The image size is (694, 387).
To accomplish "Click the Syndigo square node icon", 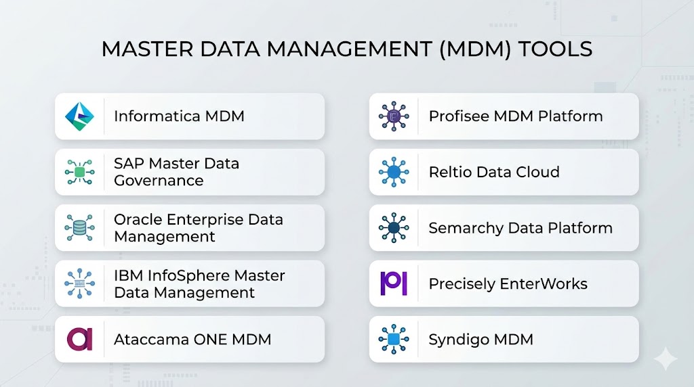I will click(394, 340).
